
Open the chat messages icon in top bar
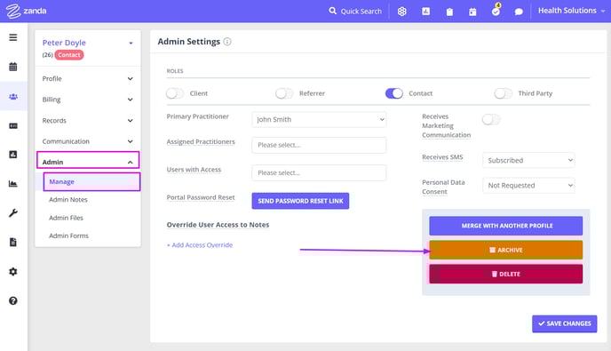[519, 12]
